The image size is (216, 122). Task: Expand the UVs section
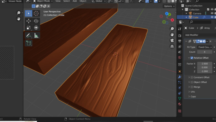coord(189,92)
